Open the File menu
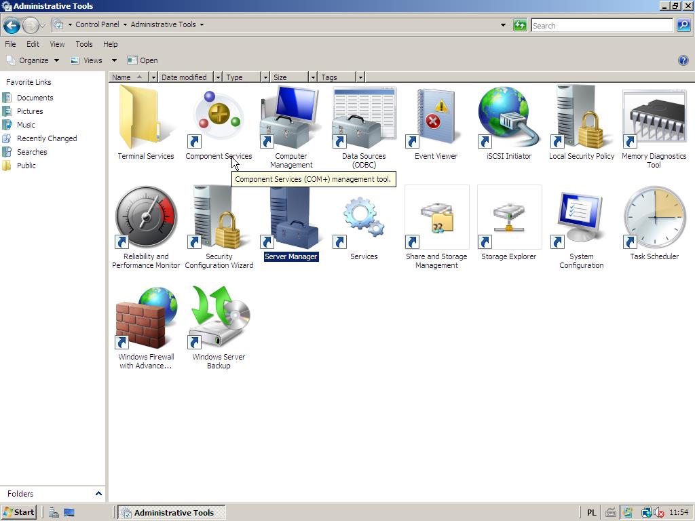The image size is (695, 521). 10,44
